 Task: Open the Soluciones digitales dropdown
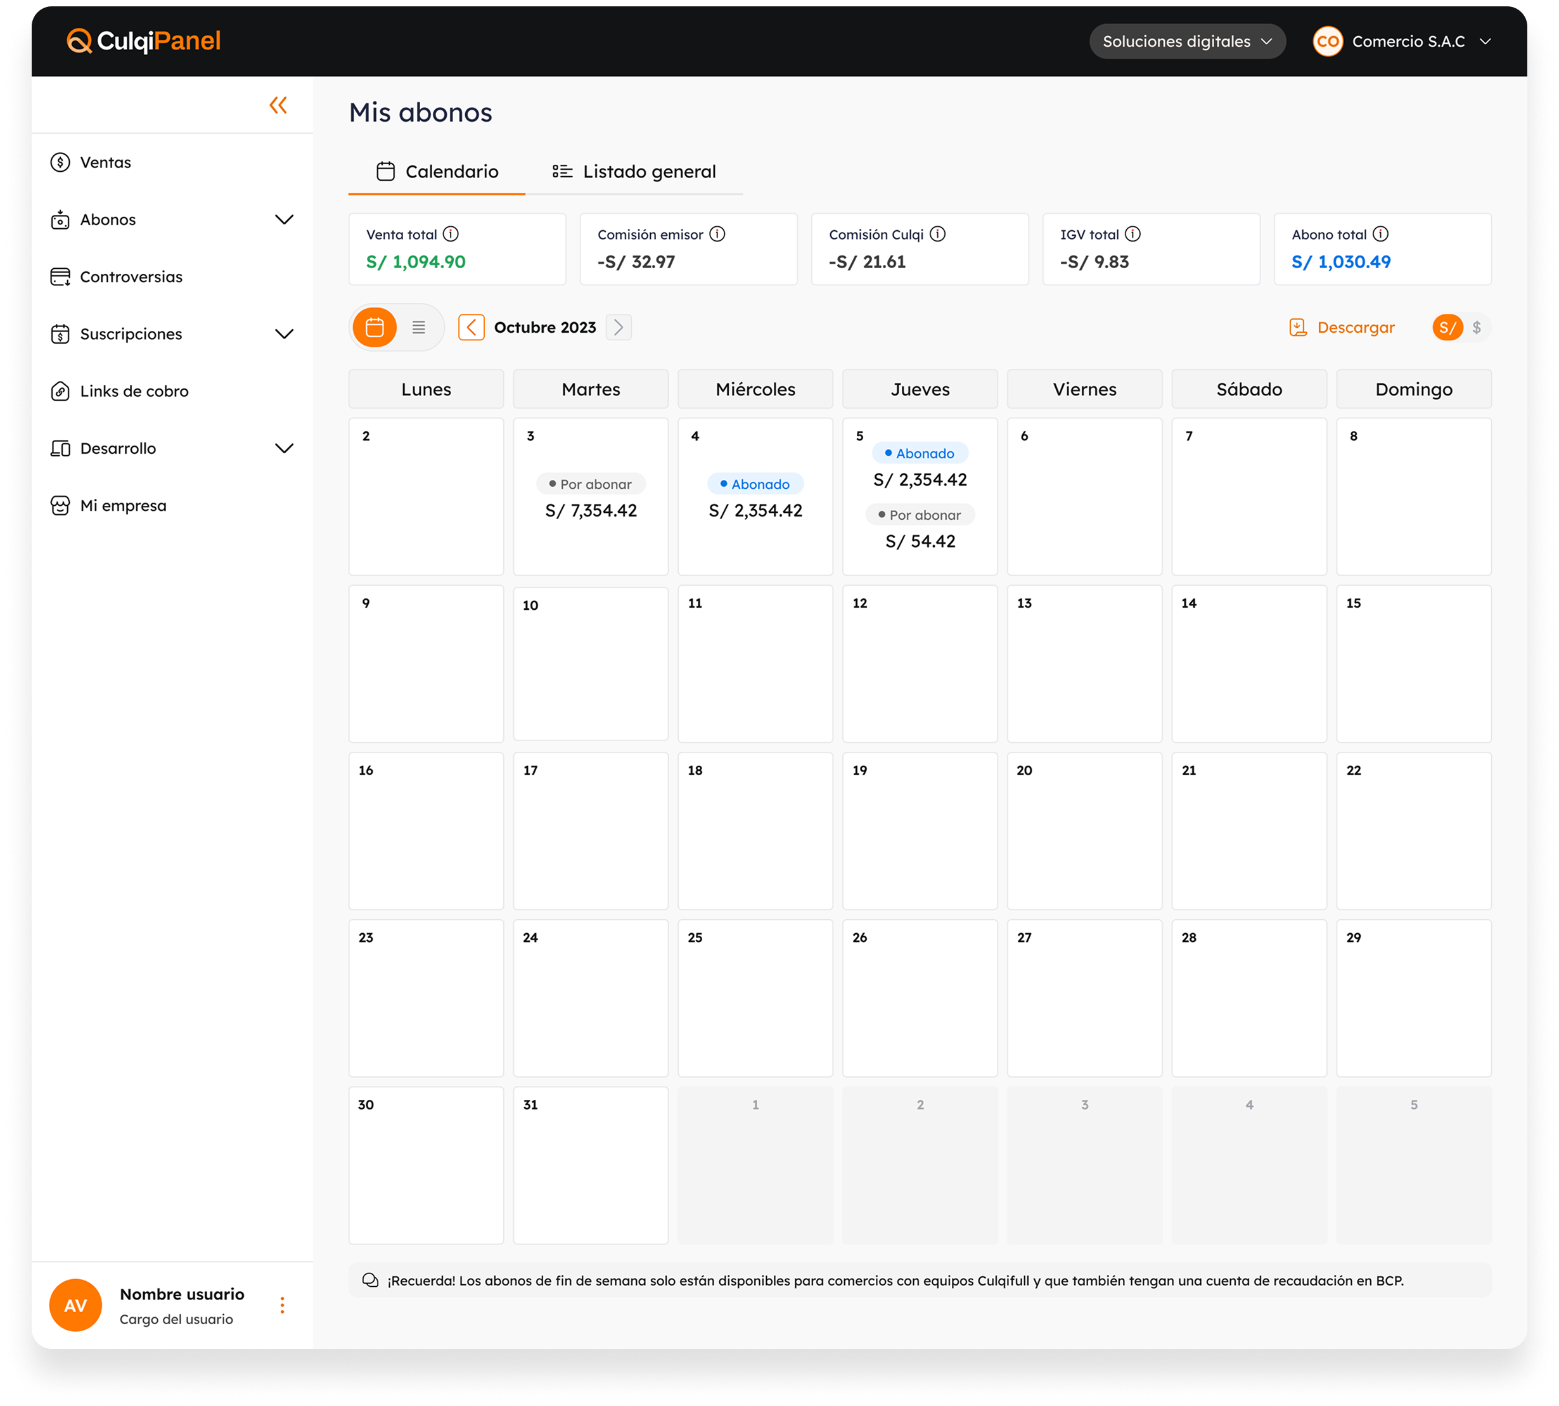pos(1187,42)
